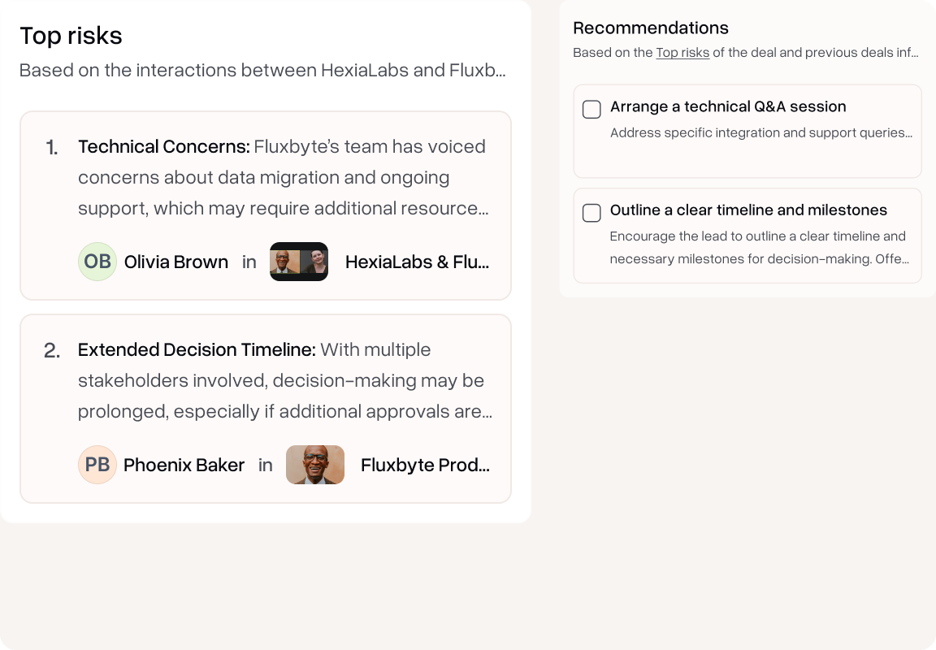Viewport: 936px width, 650px height.
Task: Open the HexiaLabs & Fluxbyte meeting thumbnail
Action: pyautogui.click(x=299, y=262)
